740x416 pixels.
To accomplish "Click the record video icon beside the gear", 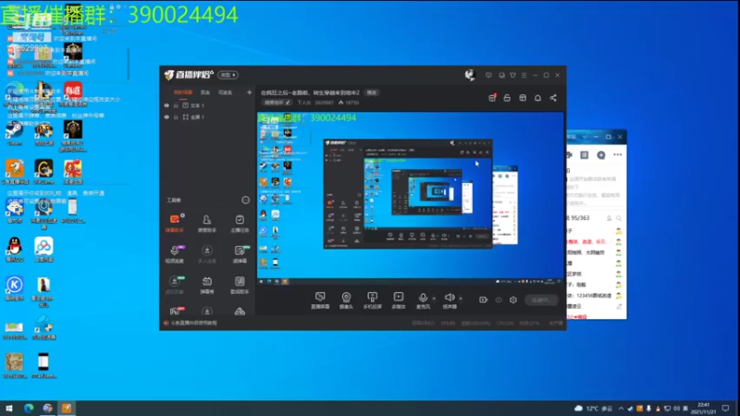I will tap(483, 300).
